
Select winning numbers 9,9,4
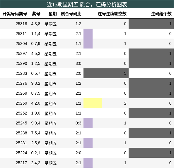coord(36,123)
